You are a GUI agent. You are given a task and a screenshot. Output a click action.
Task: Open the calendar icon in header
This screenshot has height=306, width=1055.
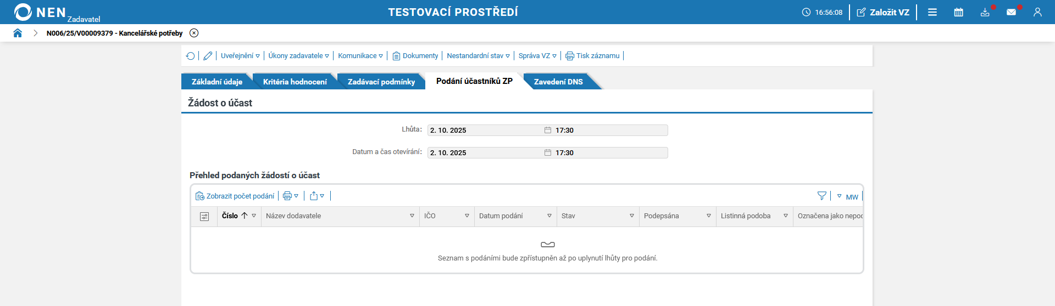point(959,12)
